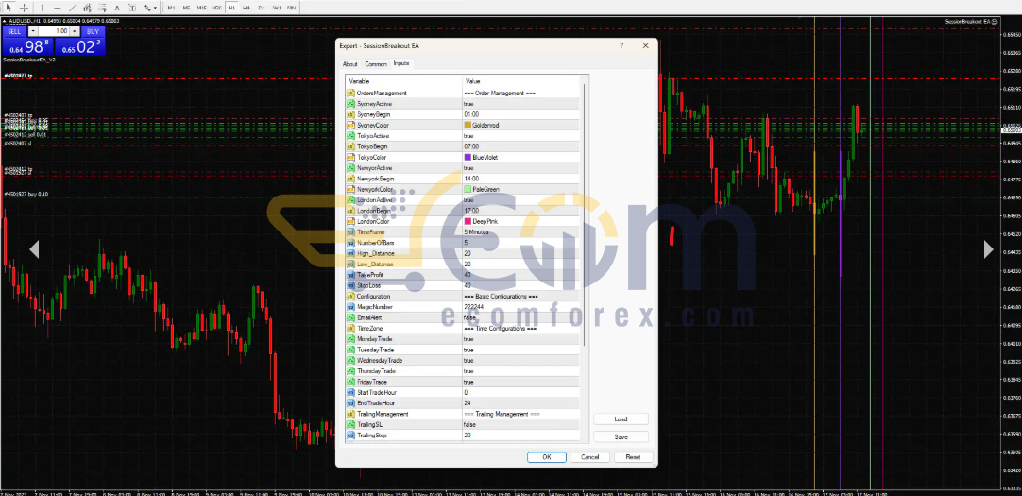
Task: Select the equidistant channel tool
Action: [x=87, y=8]
